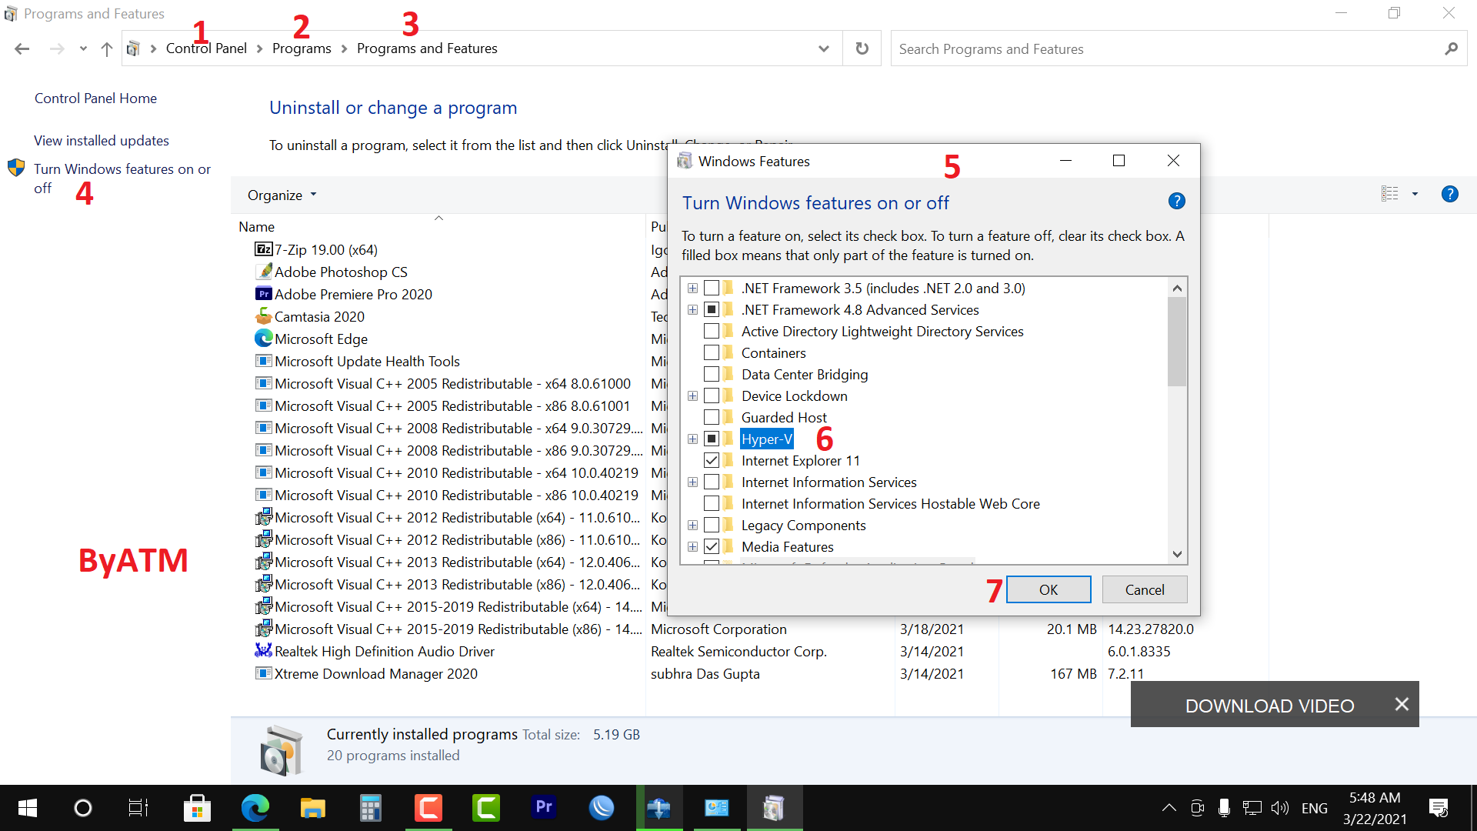Expand the Hyper-V tree node
Viewport: 1477px width, 831px height.
click(x=692, y=439)
